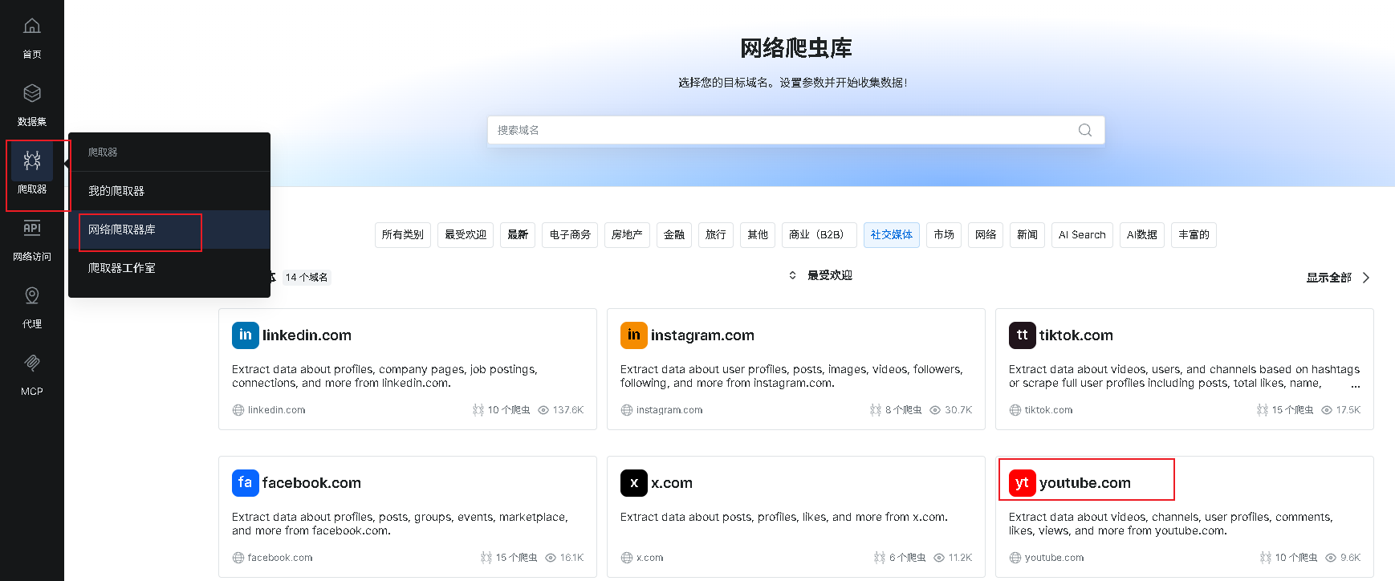Filter by AI Search category
The image size is (1395, 581).
point(1082,235)
